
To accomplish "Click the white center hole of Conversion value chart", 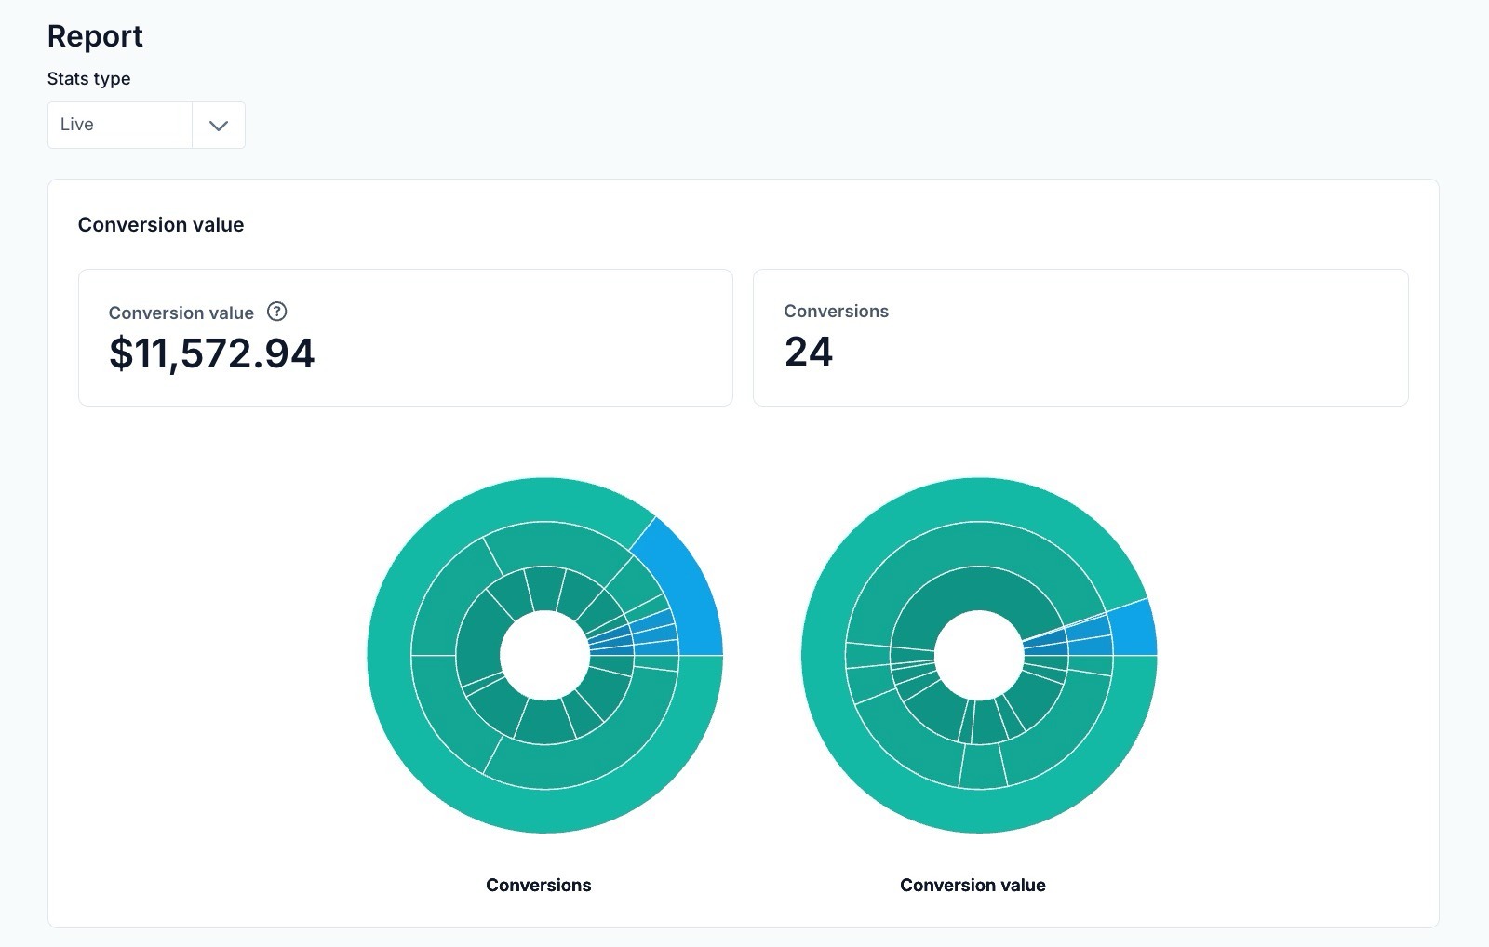I will pos(979,656).
